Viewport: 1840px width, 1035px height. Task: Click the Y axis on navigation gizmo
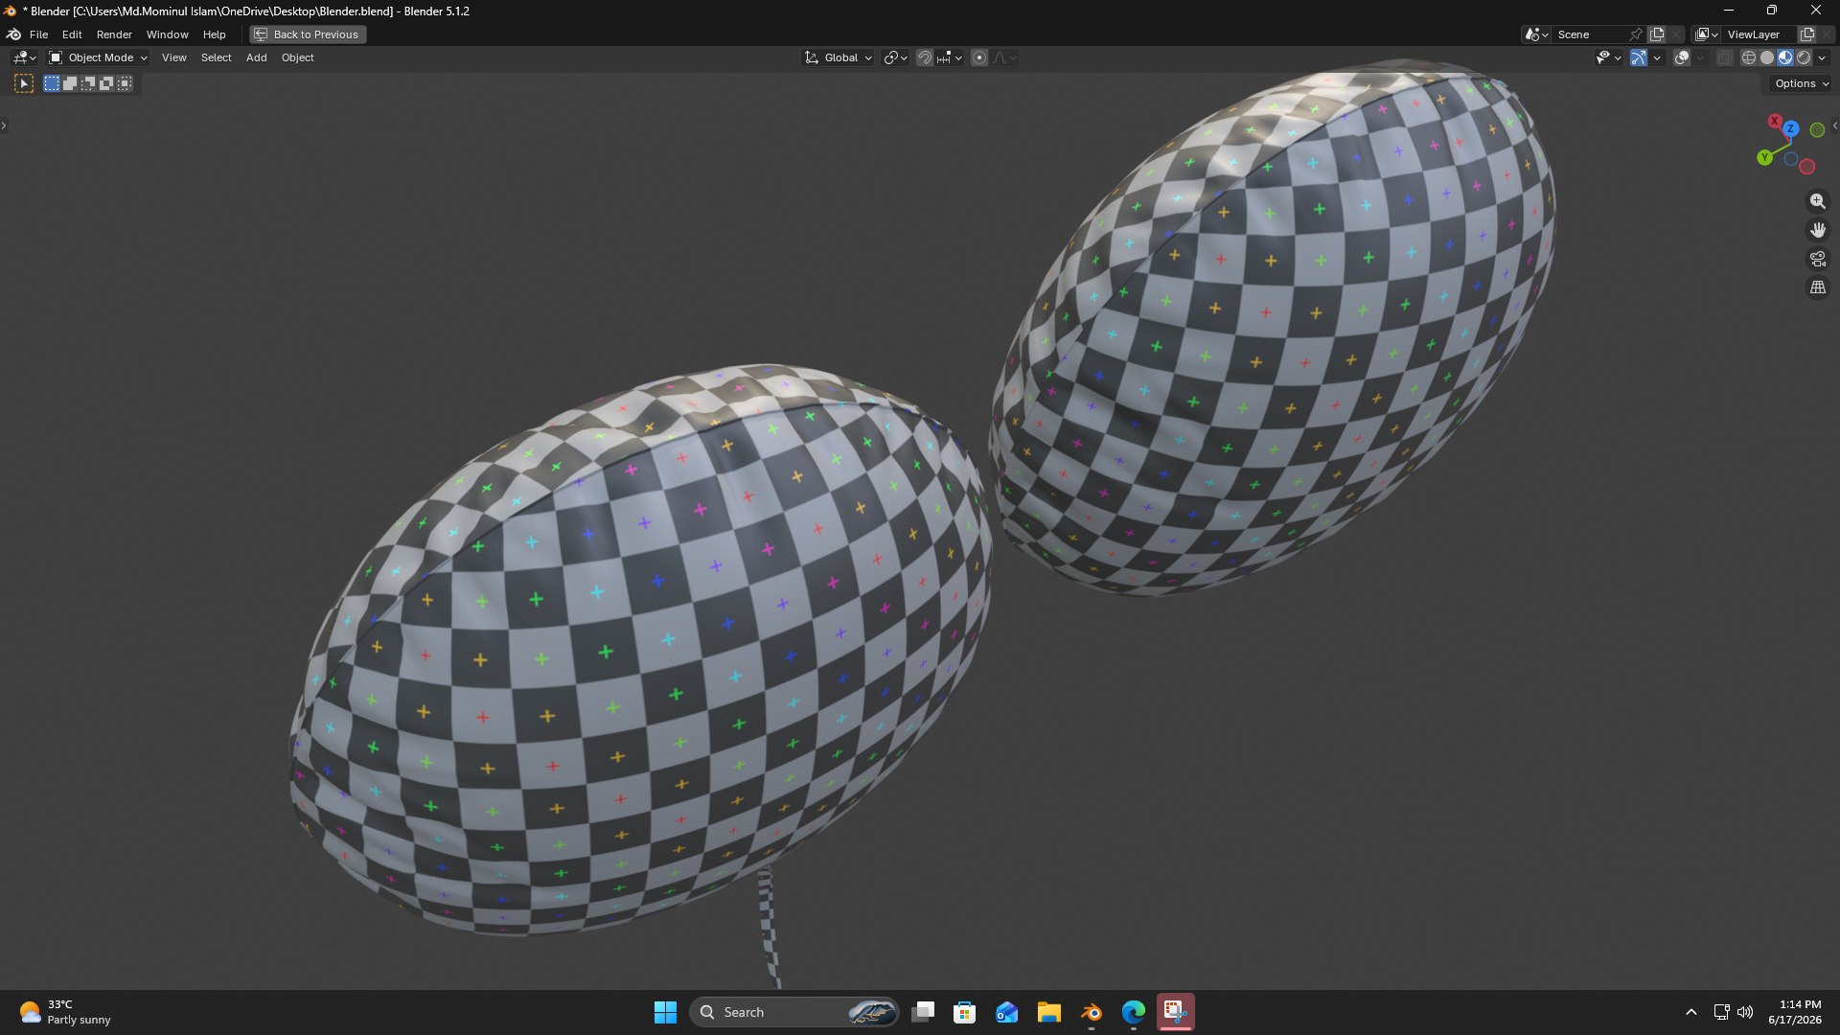tap(1764, 157)
